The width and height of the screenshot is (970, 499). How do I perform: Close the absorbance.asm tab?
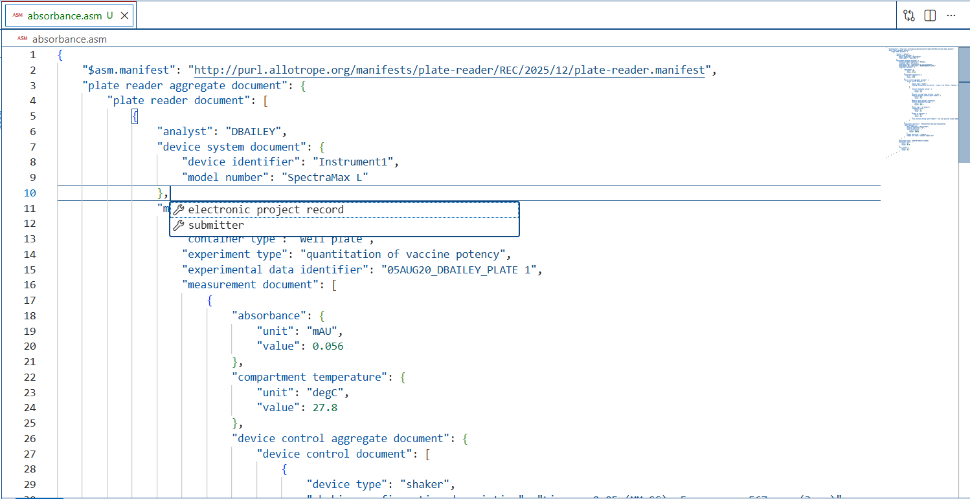pyautogui.click(x=124, y=16)
